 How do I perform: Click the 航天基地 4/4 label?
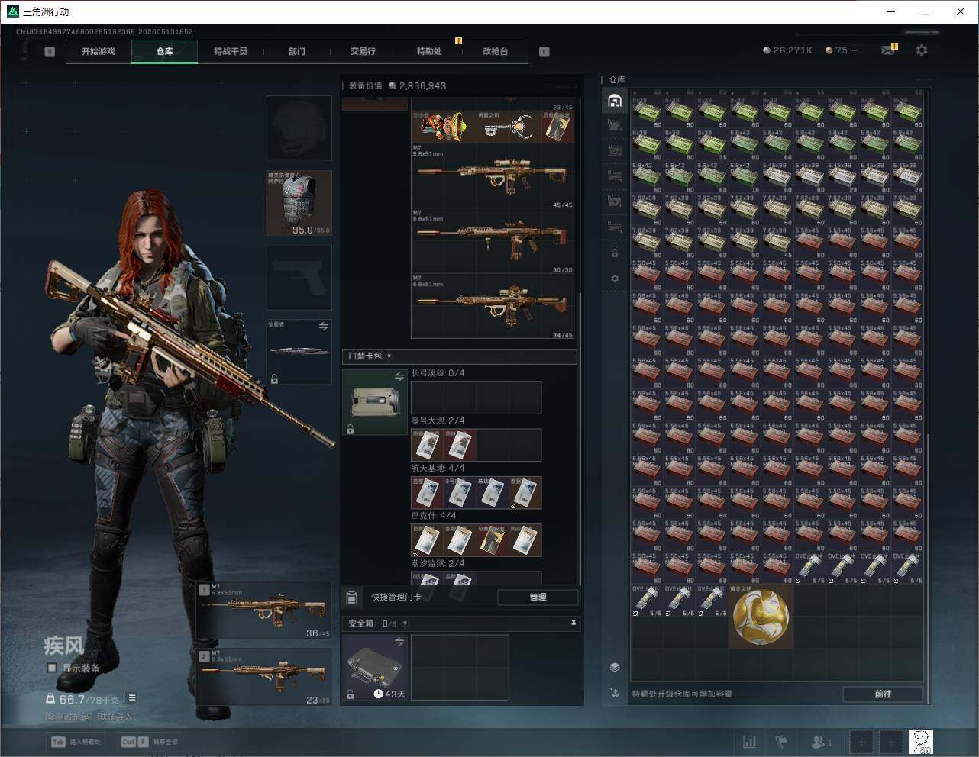point(438,468)
